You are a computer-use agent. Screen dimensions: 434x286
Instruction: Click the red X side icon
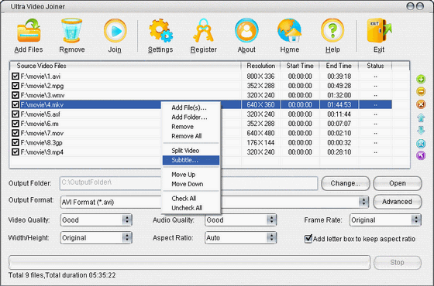pyautogui.click(x=421, y=104)
